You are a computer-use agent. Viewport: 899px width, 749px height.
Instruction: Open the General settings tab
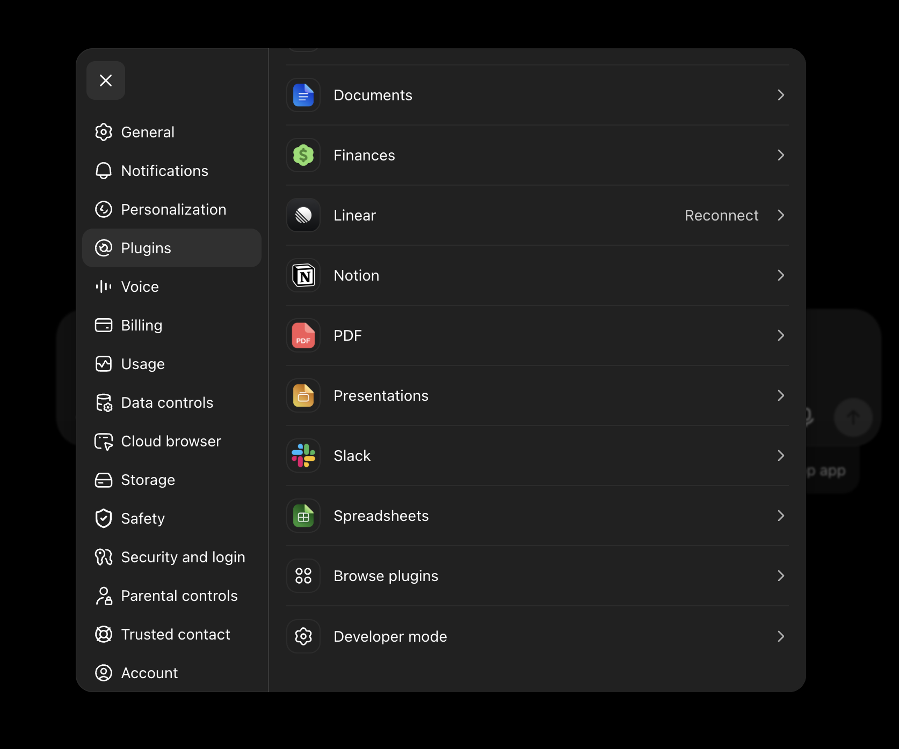pos(172,132)
